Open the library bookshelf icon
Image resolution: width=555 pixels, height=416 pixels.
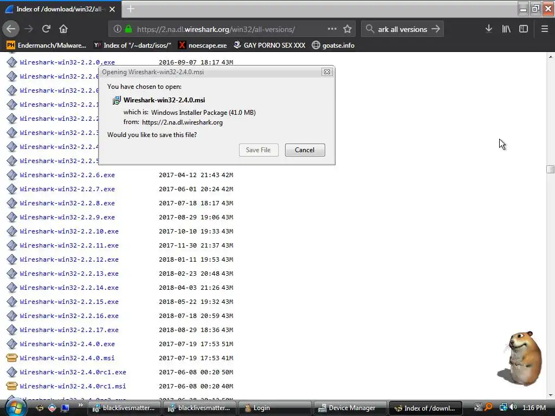point(506,29)
